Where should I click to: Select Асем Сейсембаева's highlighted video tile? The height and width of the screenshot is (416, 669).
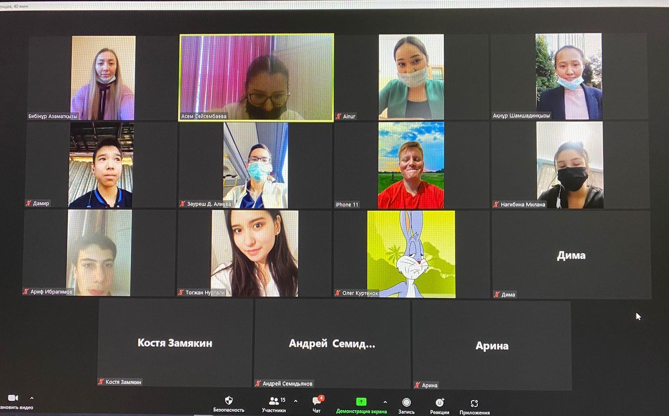pyautogui.click(x=256, y=77)
